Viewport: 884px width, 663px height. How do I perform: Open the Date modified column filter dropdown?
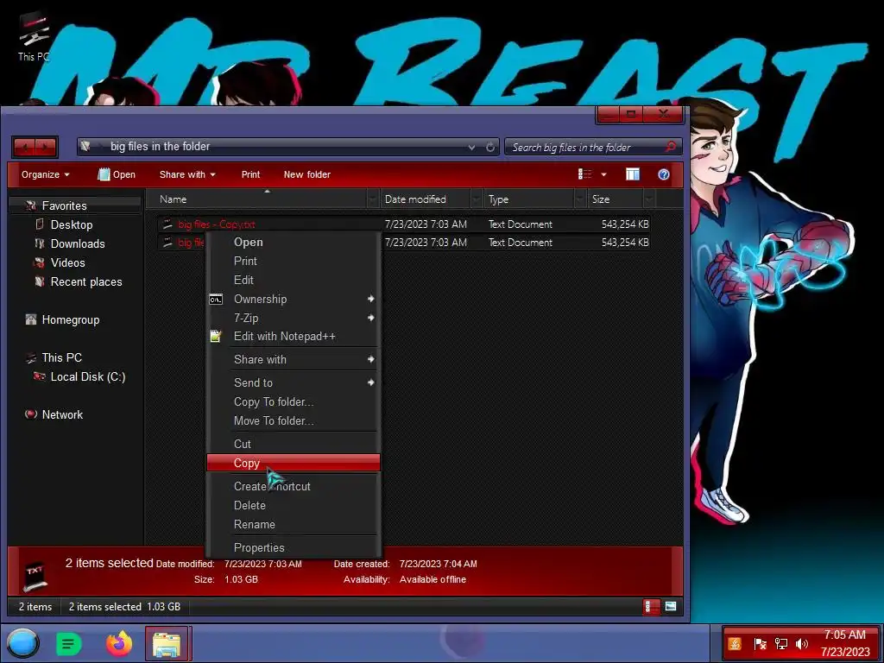click(477, 199)
